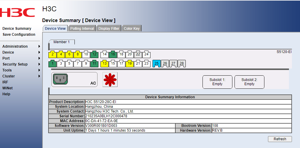Click port 20 icon
Screen dimensions: 300x148
point(130,54)
